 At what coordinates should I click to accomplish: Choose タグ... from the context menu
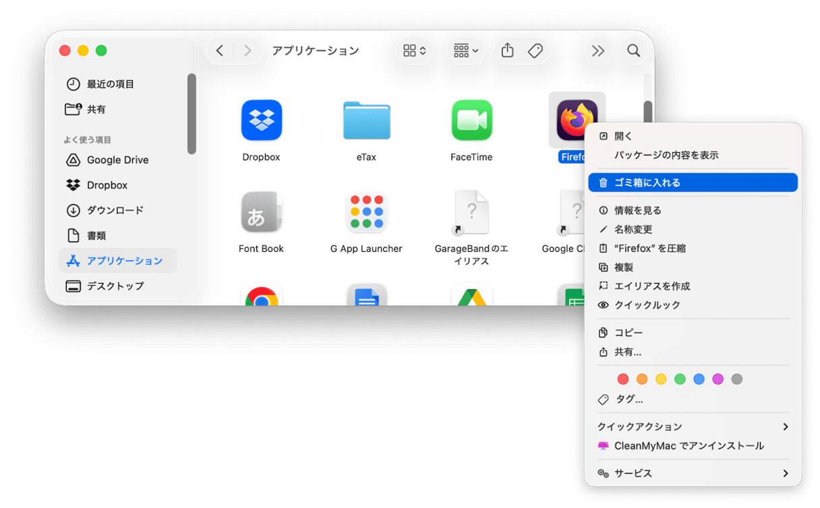pyautogui.click(x=693, y=399)
